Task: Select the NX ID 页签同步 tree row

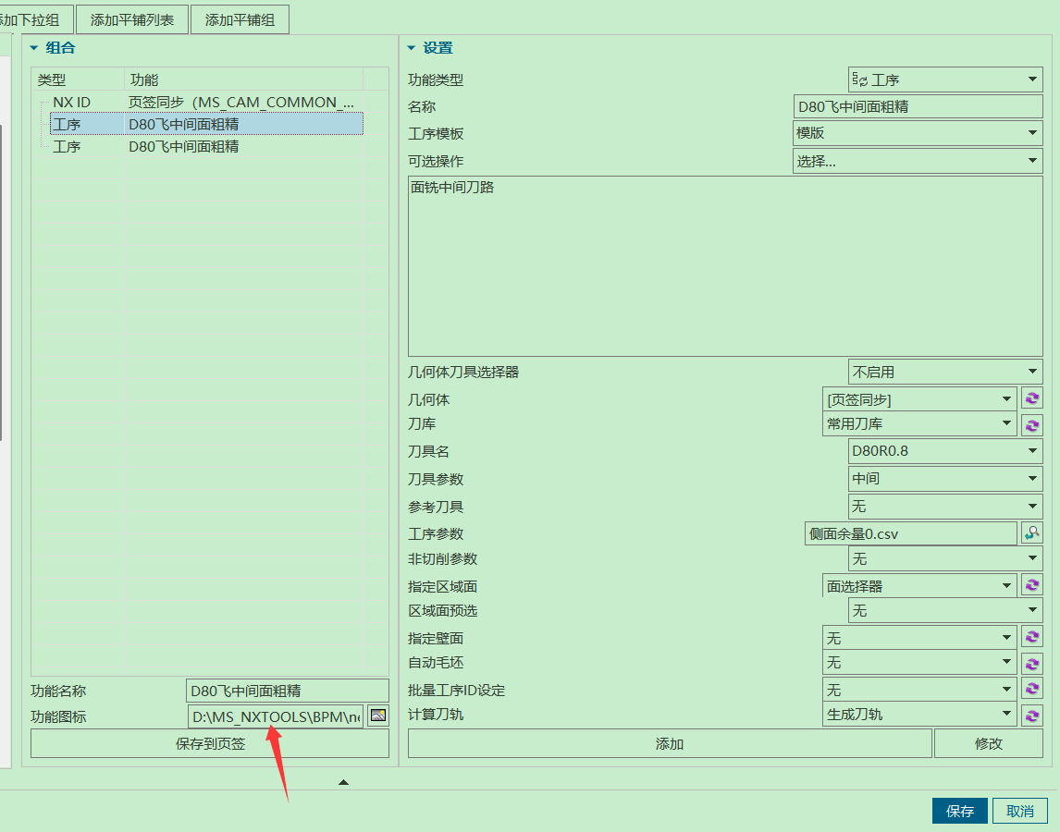Action: [206, 102]
